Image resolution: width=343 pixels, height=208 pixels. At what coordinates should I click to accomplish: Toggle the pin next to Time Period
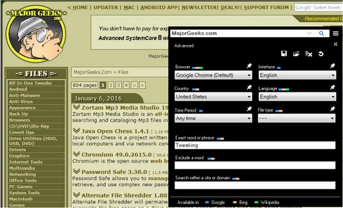[x=249, y=109]
